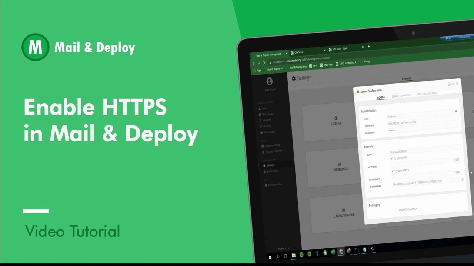Image resolution: width=474 pixels, height=266 pixels.
Task: Open the Users sidebar item
Action: (262, 108)
